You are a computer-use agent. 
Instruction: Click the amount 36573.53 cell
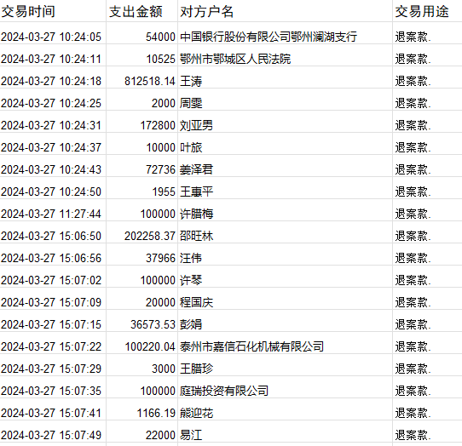pyautogui.click(x=141, y=324)
